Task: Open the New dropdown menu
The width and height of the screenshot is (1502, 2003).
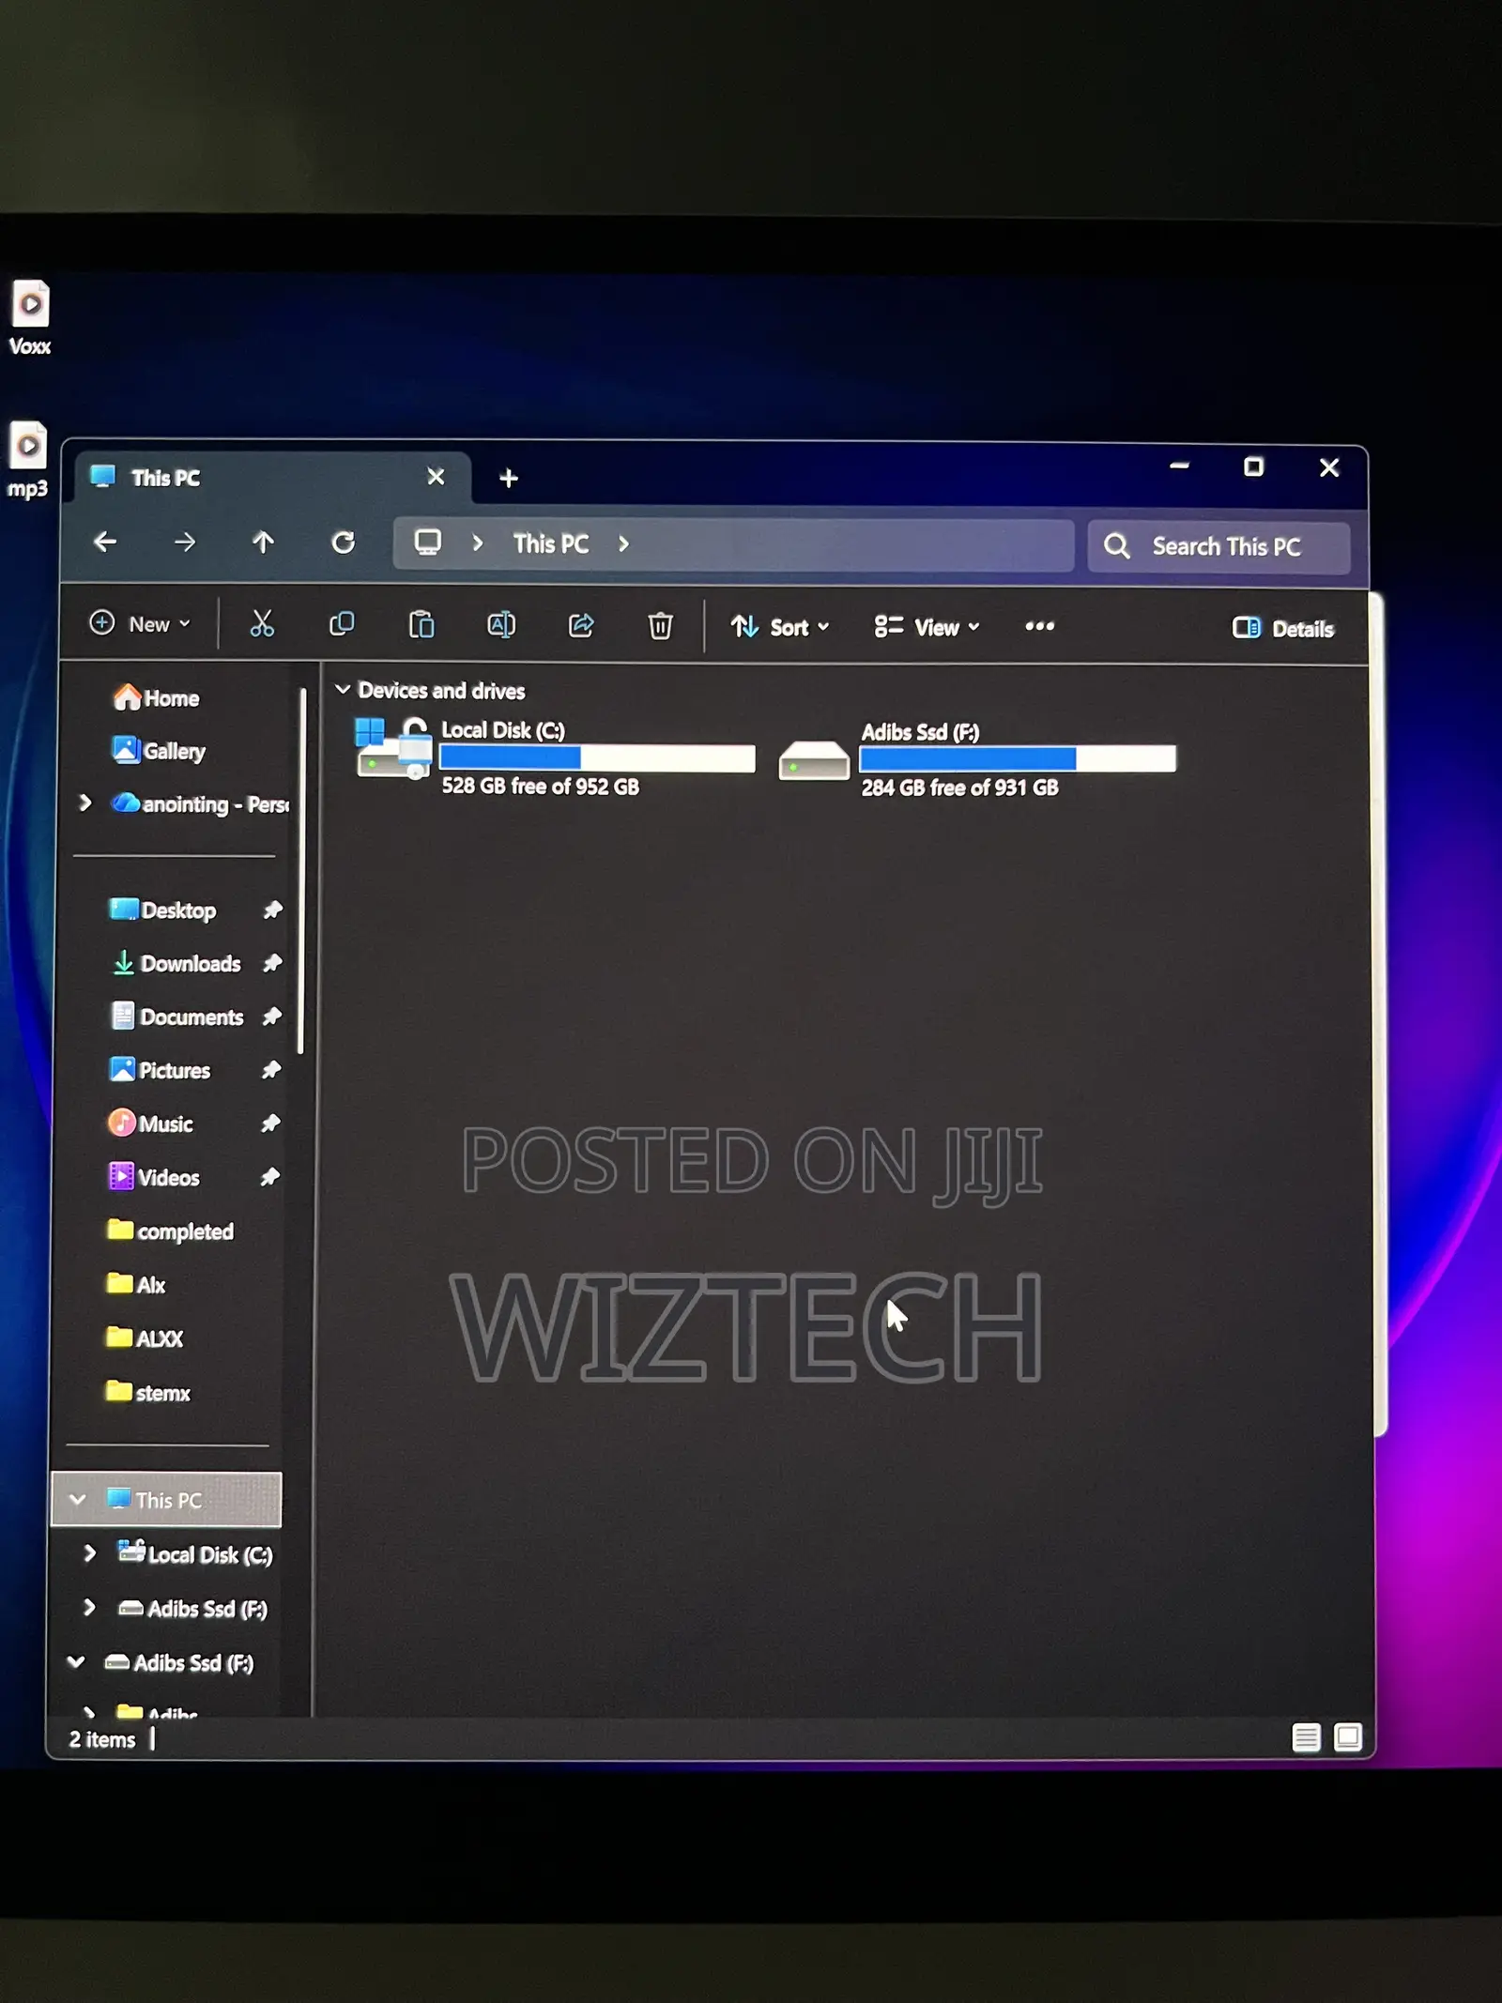Action: click(140, 623)
